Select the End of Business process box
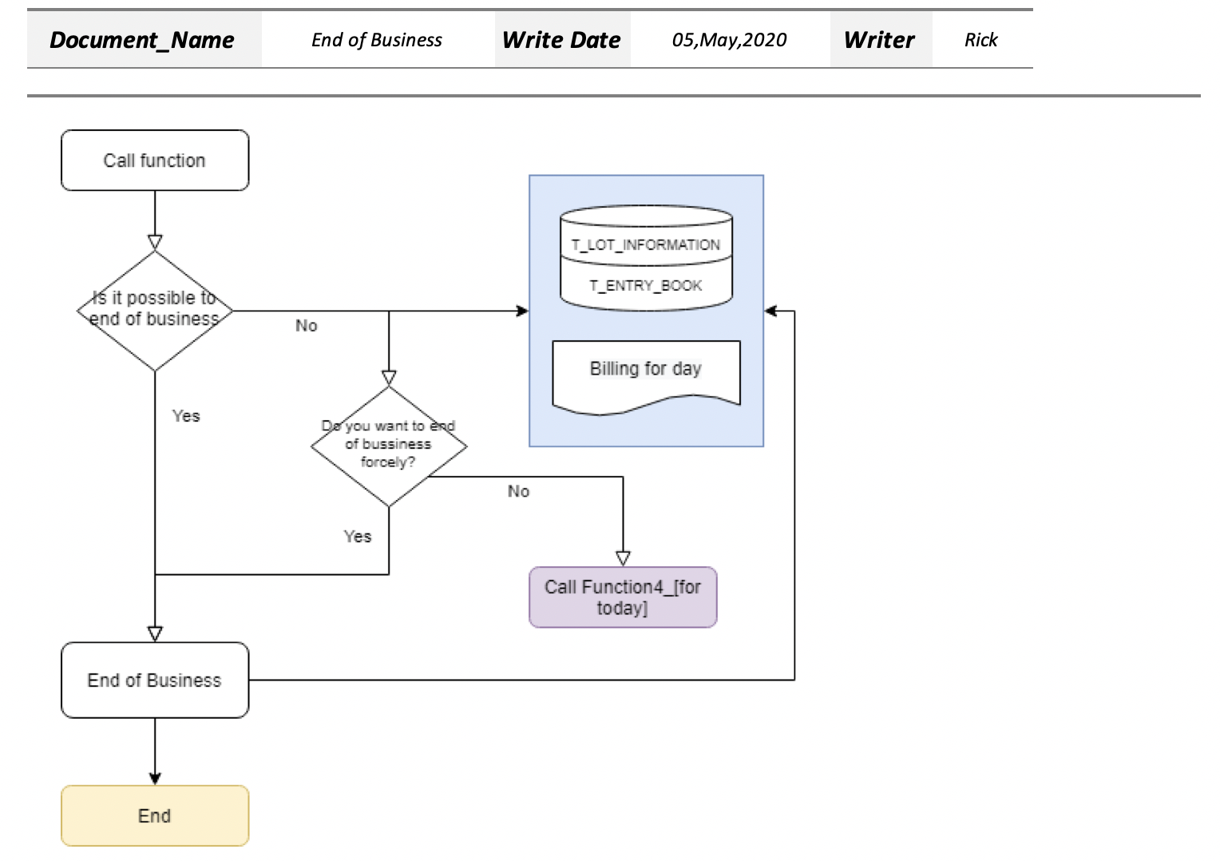This screenshot has width=1220, height=861. click(x=154, y=680)
